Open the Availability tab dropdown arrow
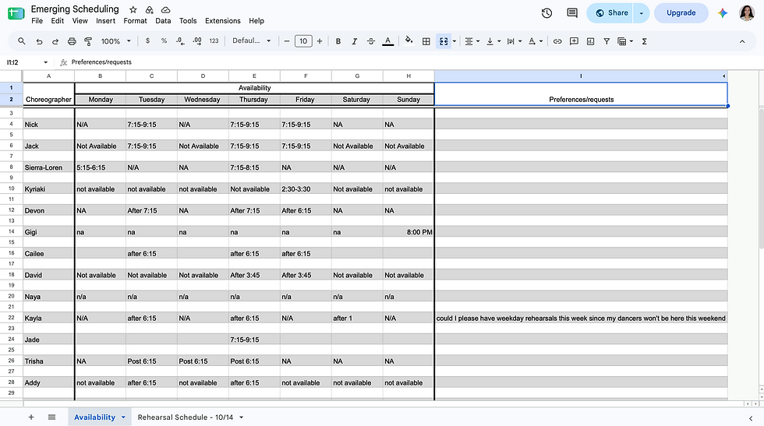This screenshot has width=764, height=426. click(x=123, y=417)
